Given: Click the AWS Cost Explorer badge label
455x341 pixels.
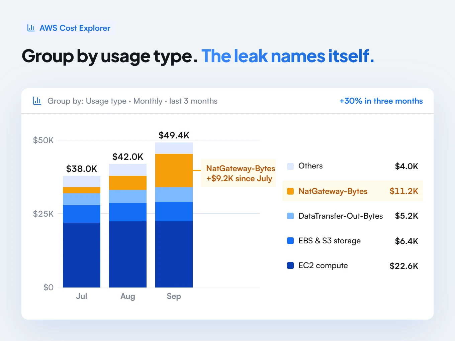Looking at the screenshot, I should [x=75, y=28].
